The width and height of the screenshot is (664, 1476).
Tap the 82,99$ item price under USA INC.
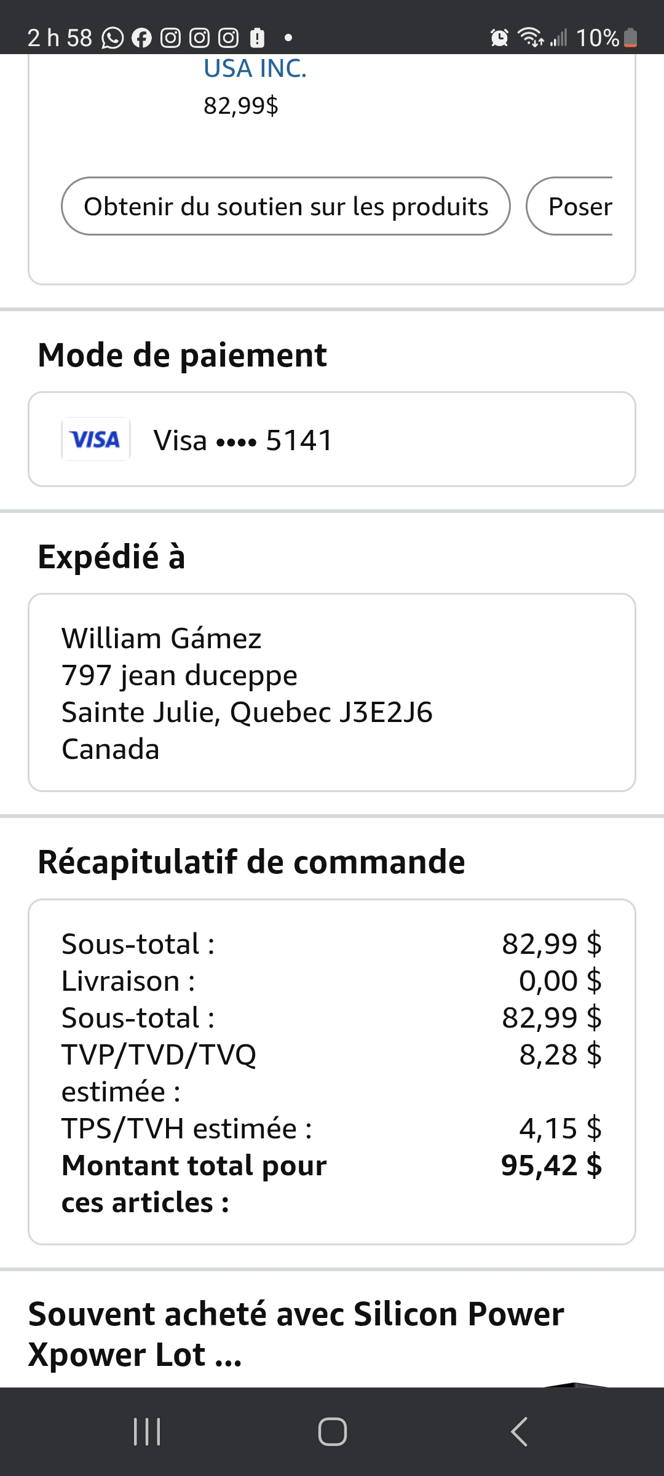coord(241,106)
